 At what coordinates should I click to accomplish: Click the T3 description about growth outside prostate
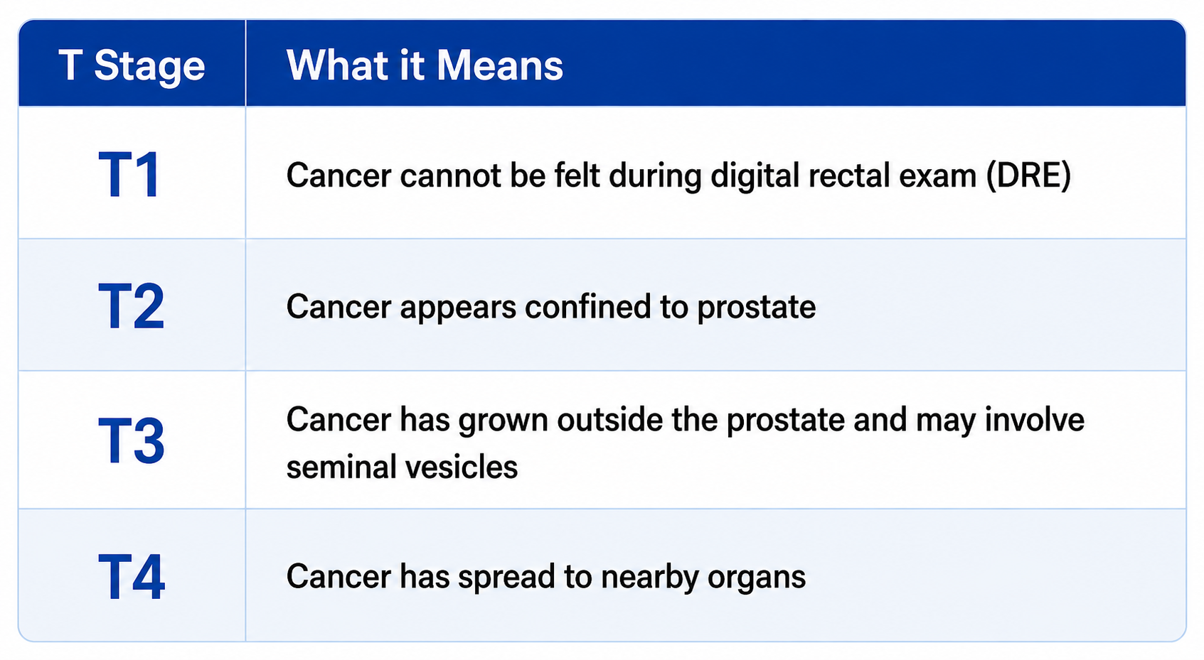686,443
